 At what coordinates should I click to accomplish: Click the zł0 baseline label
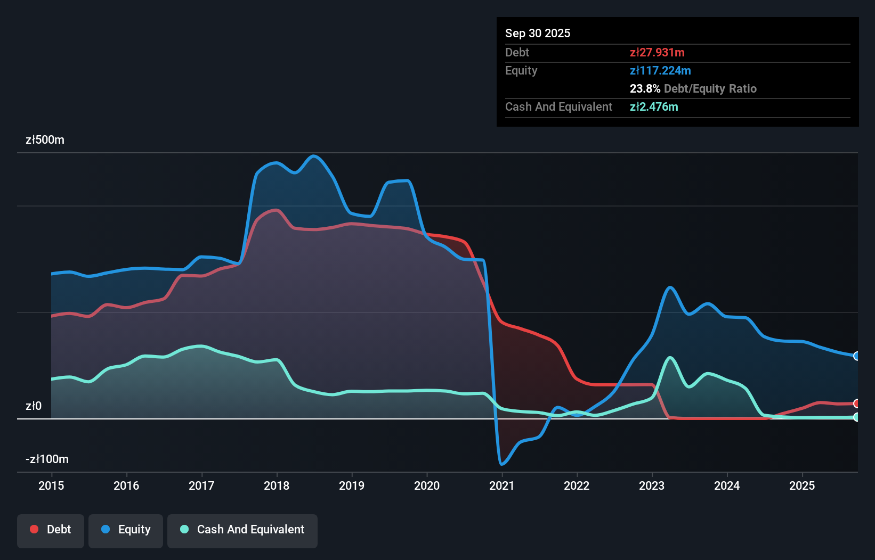point(33,405)
